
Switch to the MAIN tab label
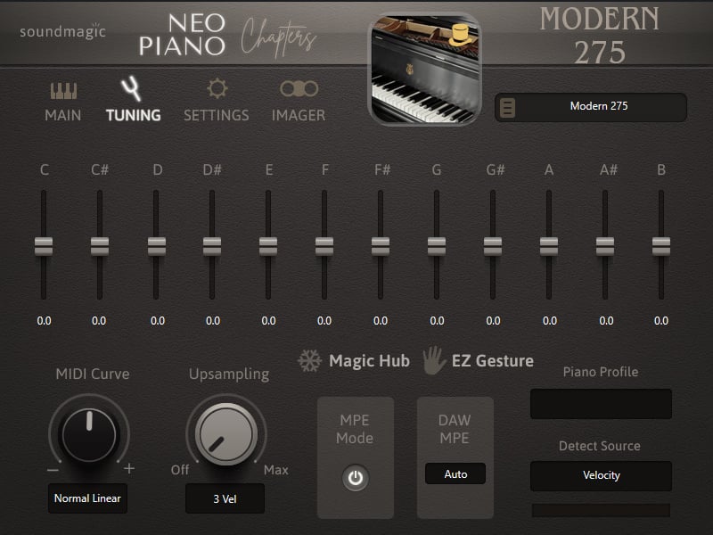(63, 116)
